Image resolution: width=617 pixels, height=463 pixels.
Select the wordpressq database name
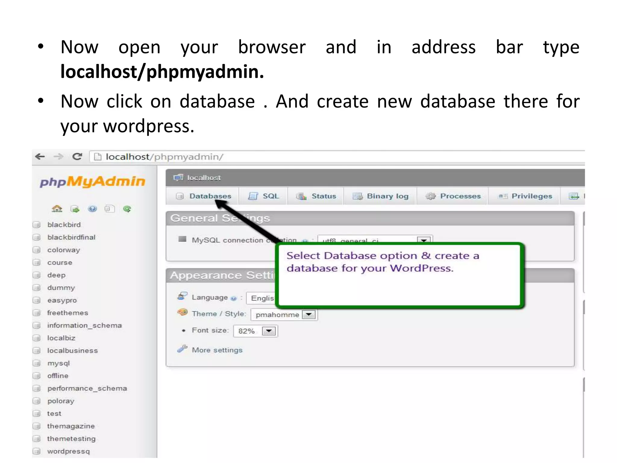[x=69, y=452]
